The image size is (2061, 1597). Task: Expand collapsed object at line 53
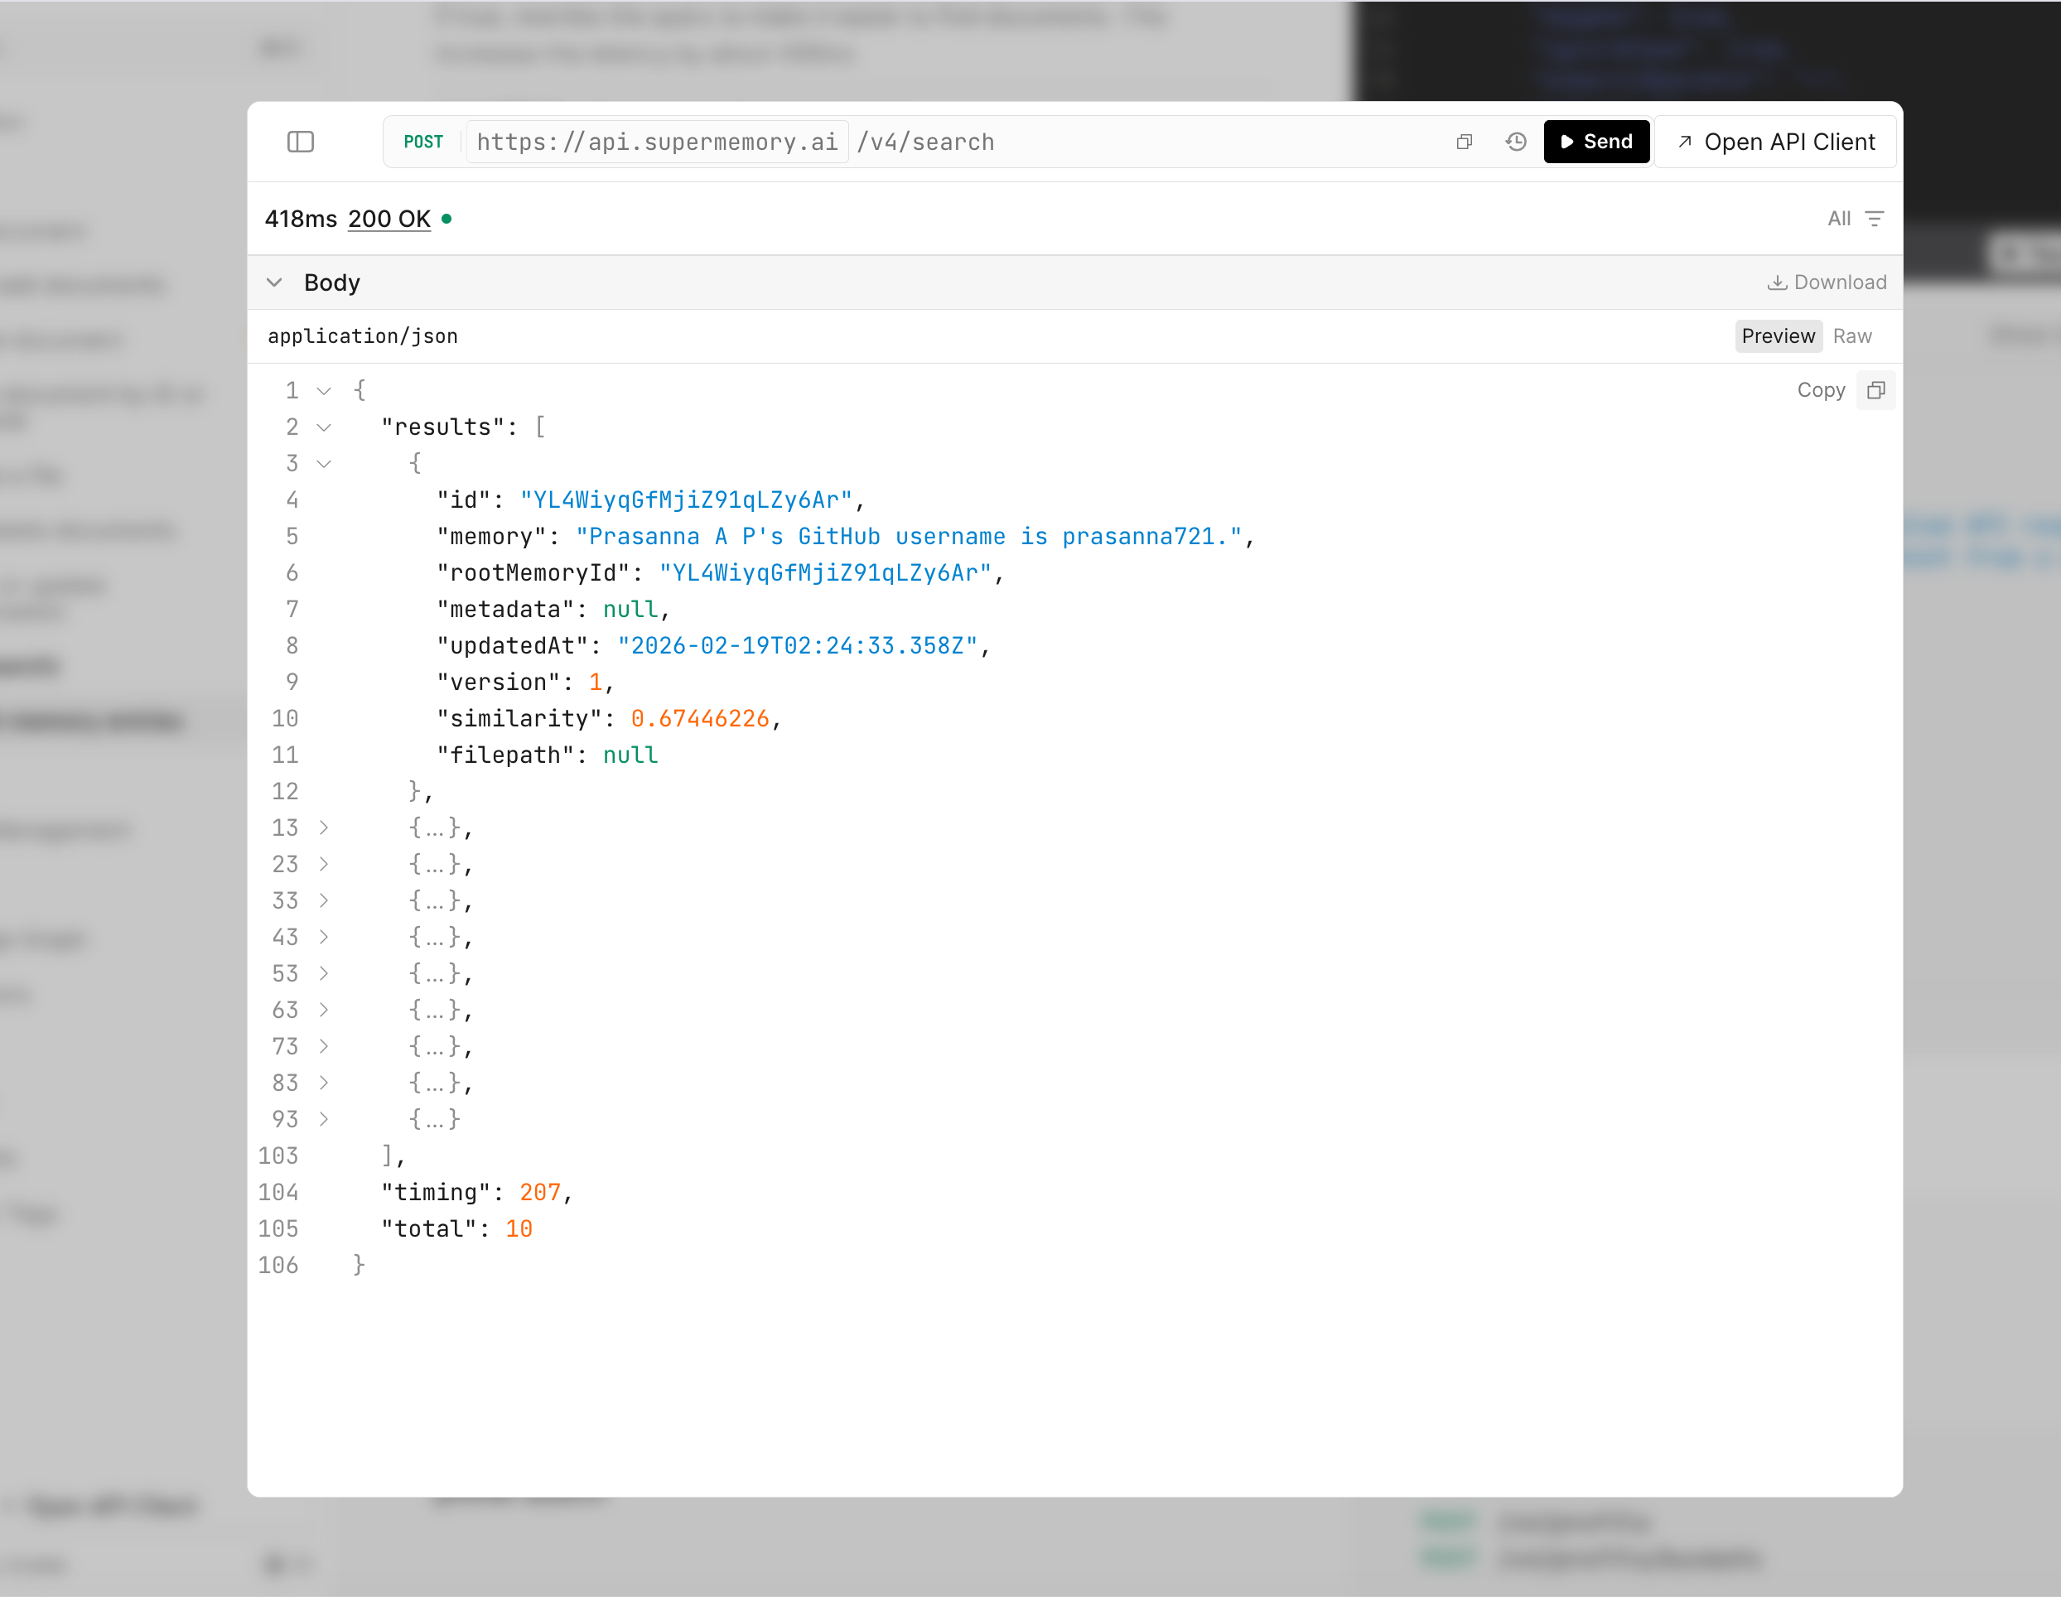[x=324, y=974]
